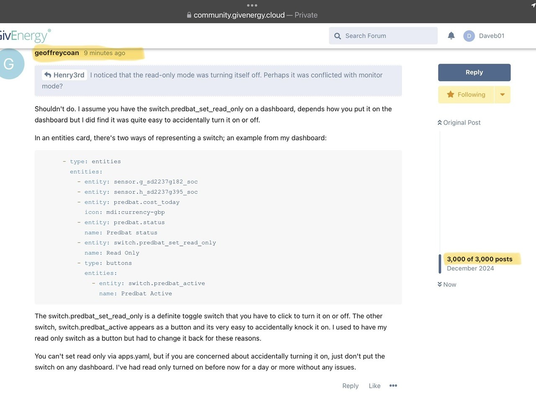Expand the Following options dropdown arrow

pos(502,95)
